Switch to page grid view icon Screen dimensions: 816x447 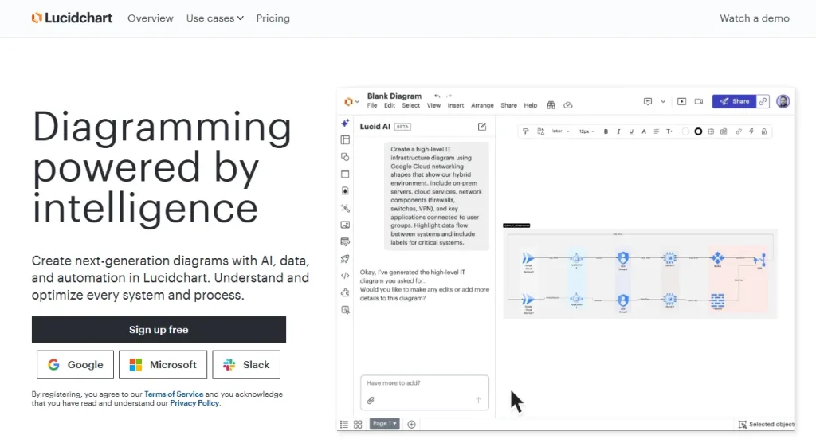point(358,424)
